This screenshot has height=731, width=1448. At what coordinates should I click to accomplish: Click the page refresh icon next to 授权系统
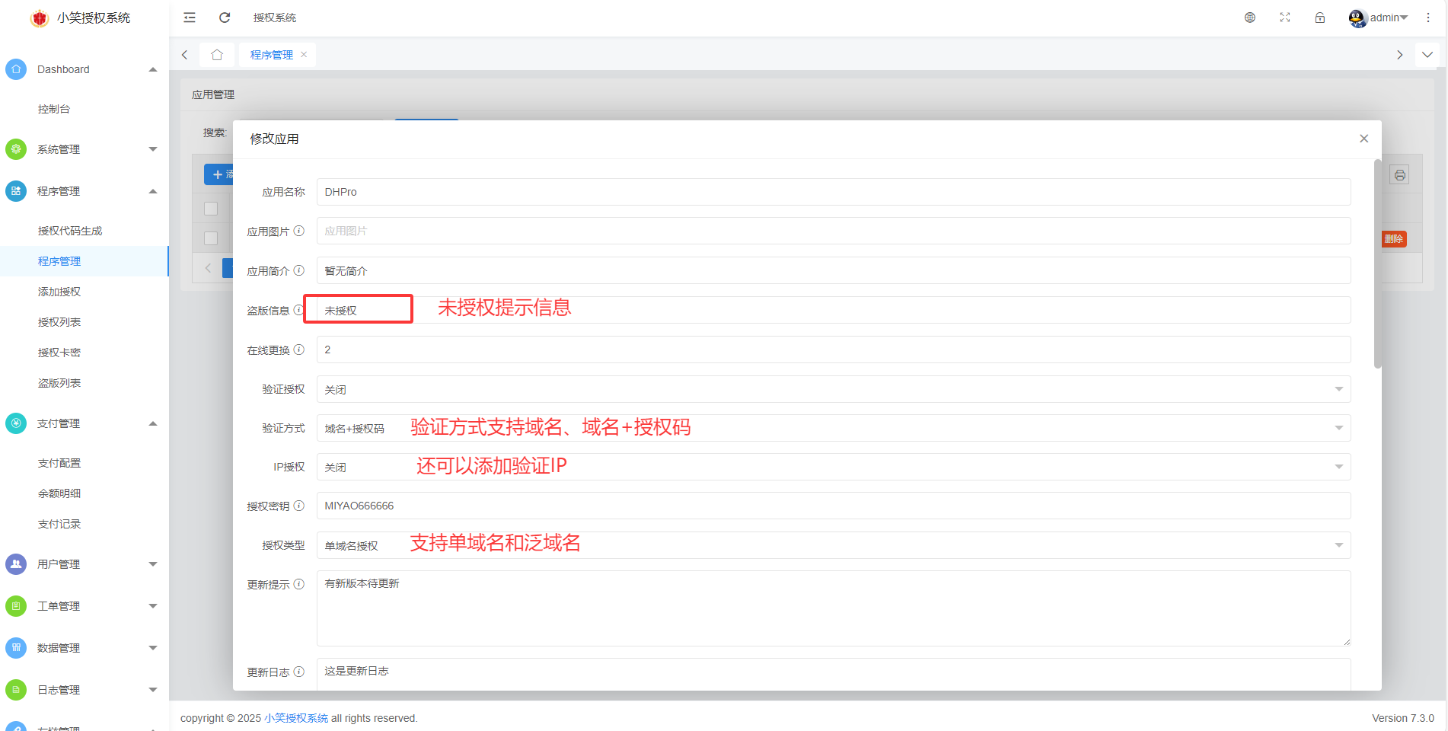click(224, 17)
